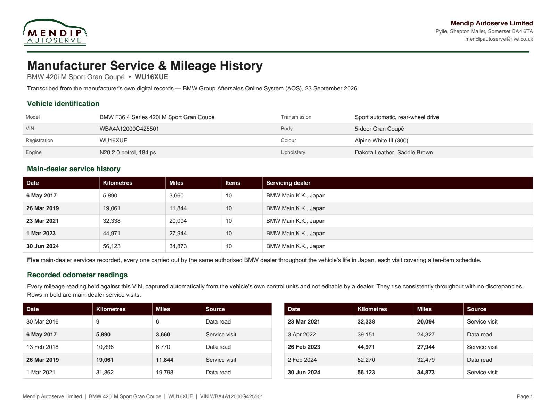Select the servicing dealer for 23 Mar 2021
The height and width of the screenshot is (417, 556).
296,221
